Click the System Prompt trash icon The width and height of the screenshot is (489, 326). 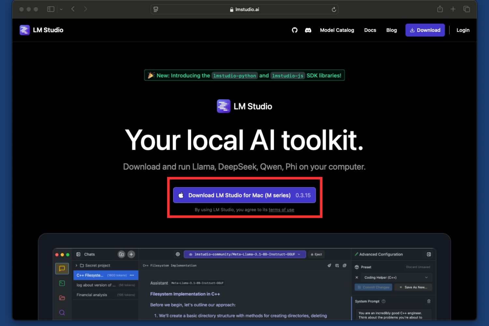[429, 301]
